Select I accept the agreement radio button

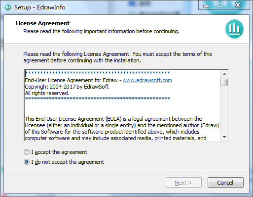coord(27,152)
